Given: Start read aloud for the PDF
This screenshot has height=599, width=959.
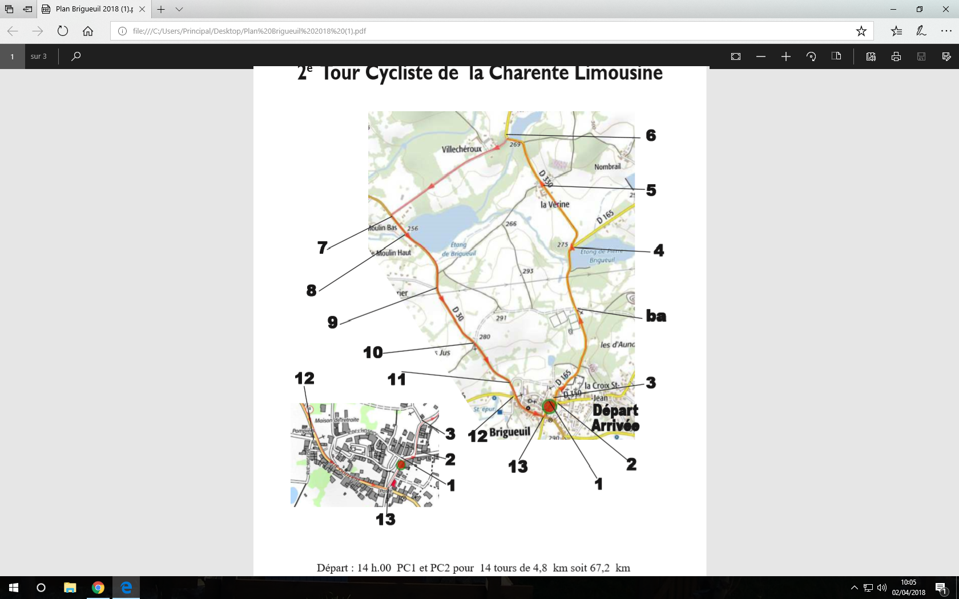Looking at the screenshot, I should coord(871,56).
